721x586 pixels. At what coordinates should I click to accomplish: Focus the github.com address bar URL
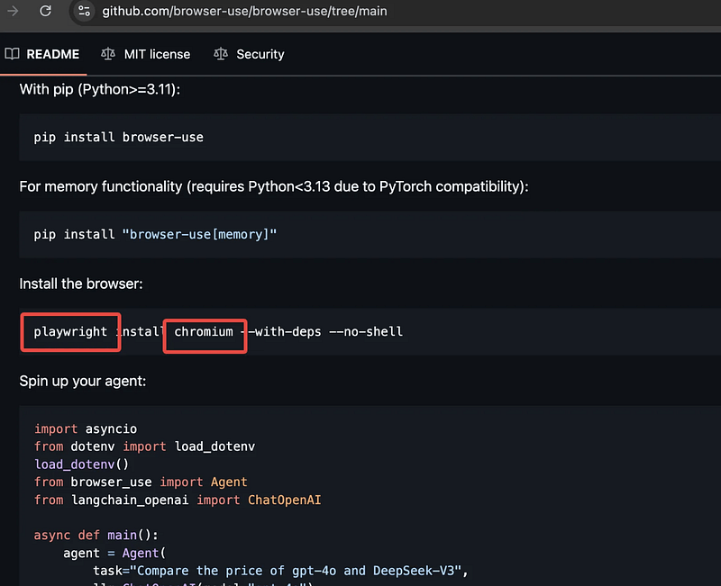tap(244, 12)
